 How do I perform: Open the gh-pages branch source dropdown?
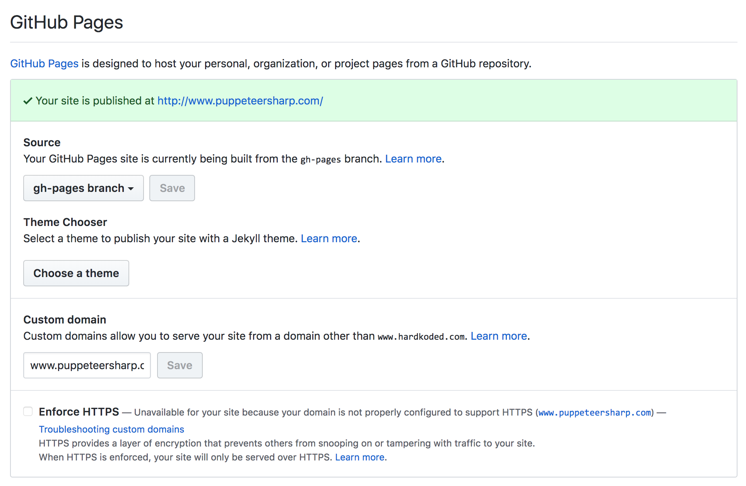point(83,188)
